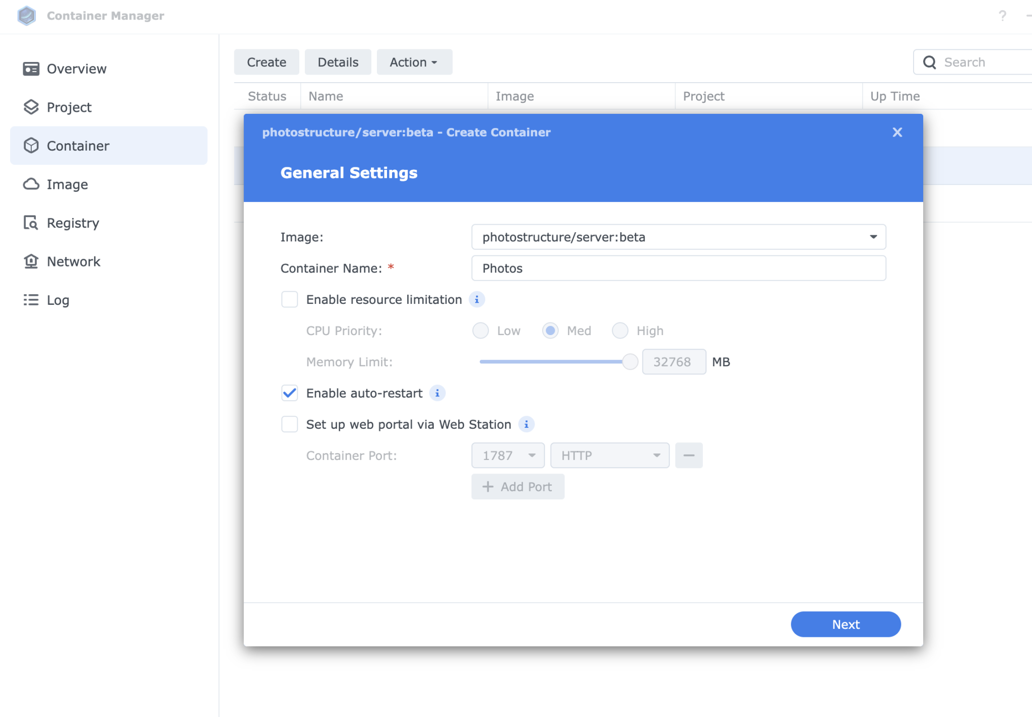Viewport: 1032px width, 717px height.
Task: Open the Container Manager help icon
Action: pyautogui.click(x=1003, y=16)
